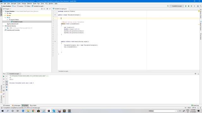The width and height of the screenshot is (202, 113).
Task: Click the Java_Sessions breadcrumb
Action: point(6,6)
